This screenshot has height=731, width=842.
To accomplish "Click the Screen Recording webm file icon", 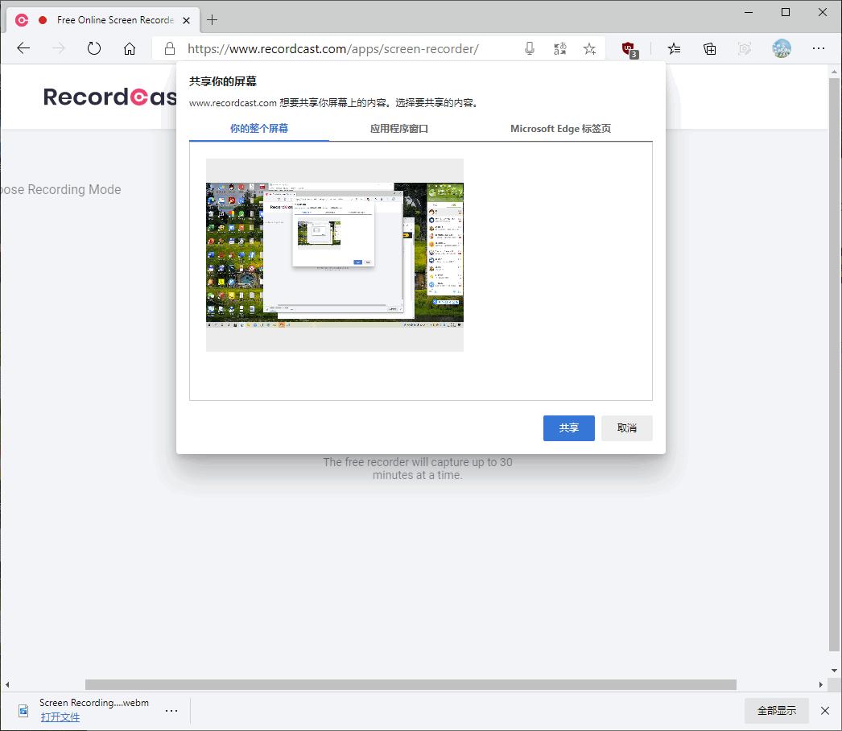I will (23, 711).
